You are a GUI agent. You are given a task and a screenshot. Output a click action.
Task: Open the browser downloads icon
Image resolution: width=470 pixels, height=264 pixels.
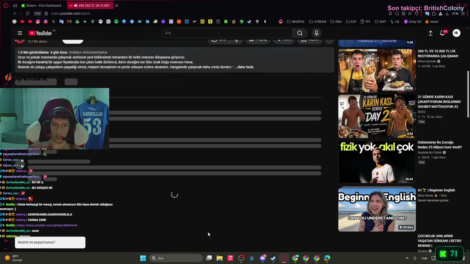447,14
